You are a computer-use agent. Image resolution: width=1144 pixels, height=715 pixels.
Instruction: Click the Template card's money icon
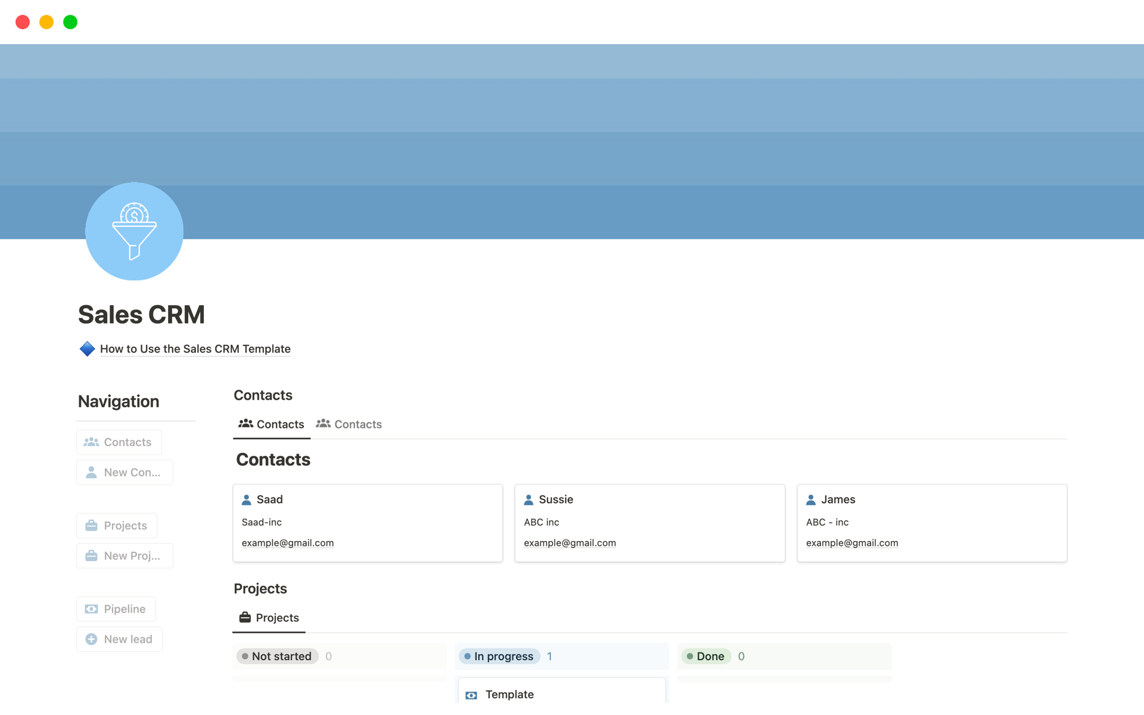point(471,695)
